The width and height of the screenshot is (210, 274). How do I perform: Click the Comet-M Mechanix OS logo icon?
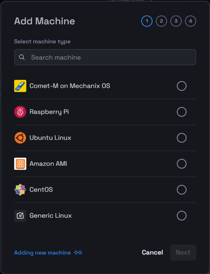click(20, 86)
